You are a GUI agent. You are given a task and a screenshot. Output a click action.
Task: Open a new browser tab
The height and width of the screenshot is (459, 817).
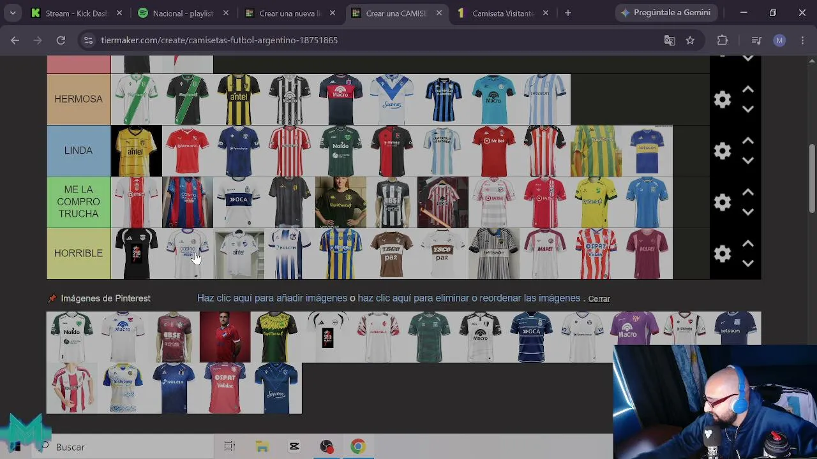click(x=568, y=13)
